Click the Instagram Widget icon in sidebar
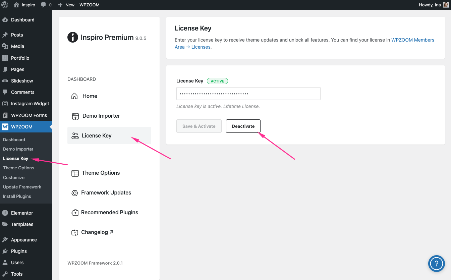The height and width of the screenshot is (280, 451). tap(5, 104)
